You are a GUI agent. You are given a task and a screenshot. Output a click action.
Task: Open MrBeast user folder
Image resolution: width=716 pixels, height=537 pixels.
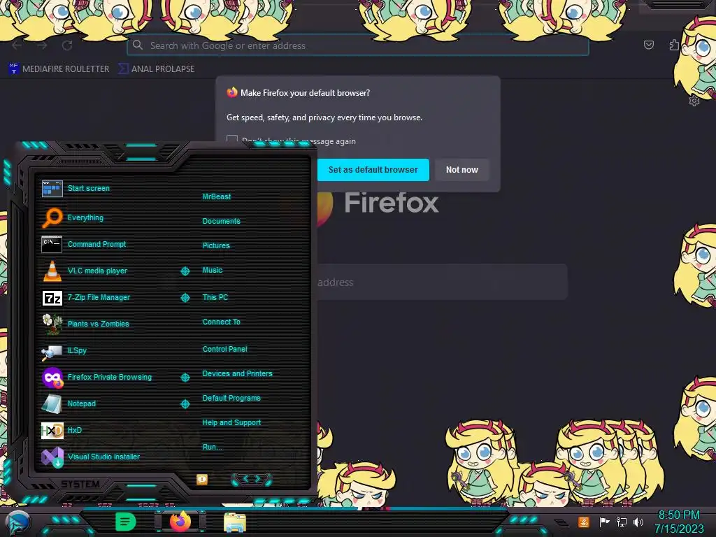[217, 196]
